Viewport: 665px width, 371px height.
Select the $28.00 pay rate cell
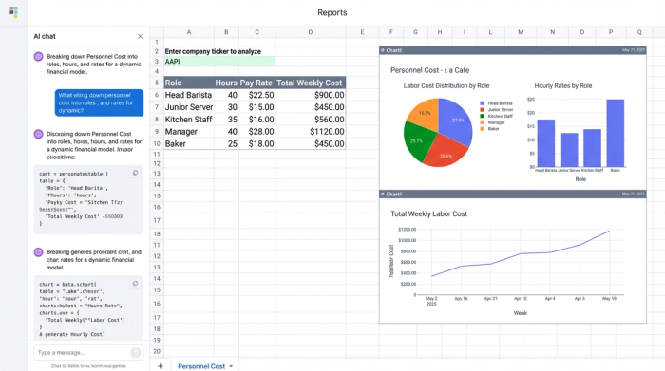[257, 132]
